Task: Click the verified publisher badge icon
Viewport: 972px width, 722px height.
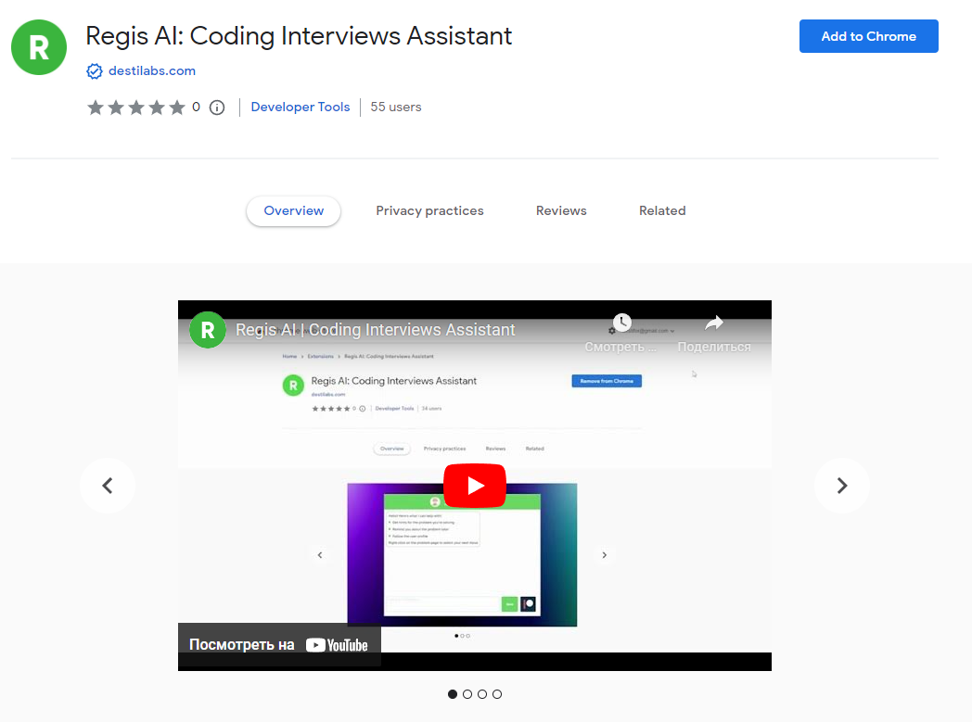Action: (94, 71)
